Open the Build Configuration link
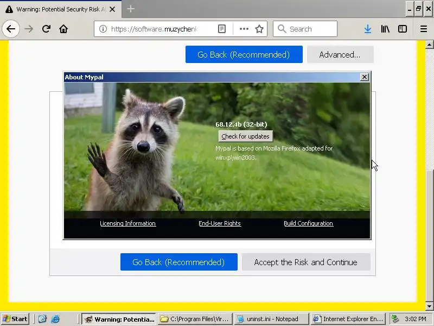This screenshot has height=326, width=434. coord(308,223)
